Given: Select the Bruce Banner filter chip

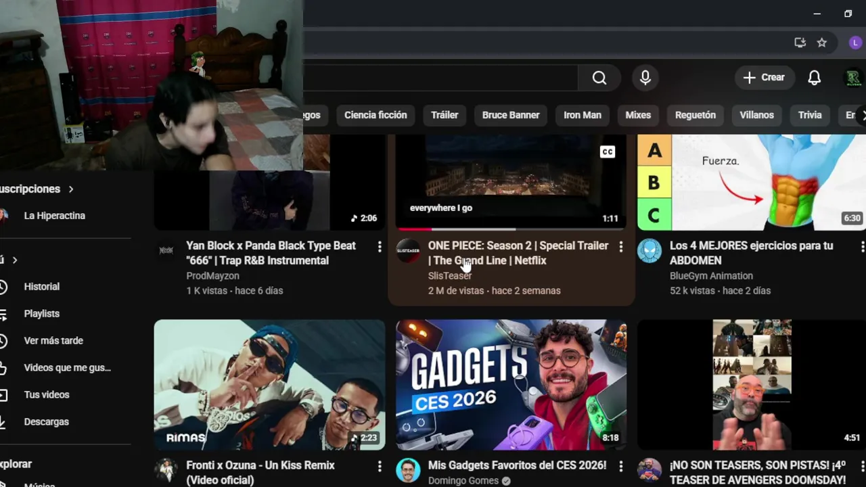Looking at the screenshot, I should click(511, 115).
